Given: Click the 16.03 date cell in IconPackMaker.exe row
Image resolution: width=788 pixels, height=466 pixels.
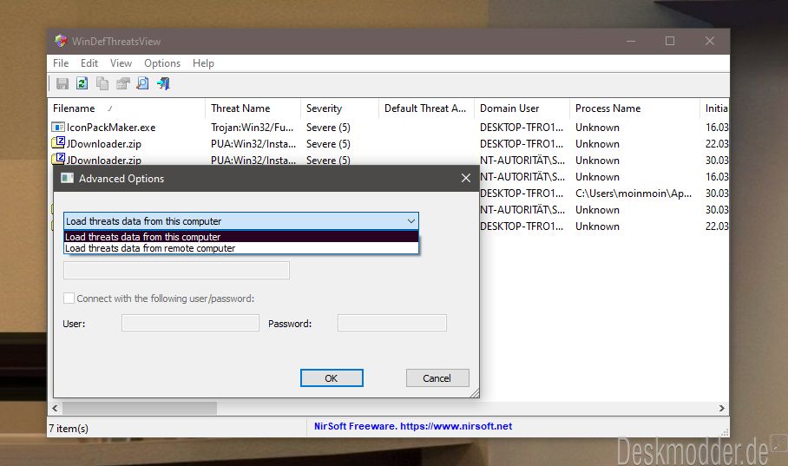Looking at the screenshot, I should click(x=717, y=128).
